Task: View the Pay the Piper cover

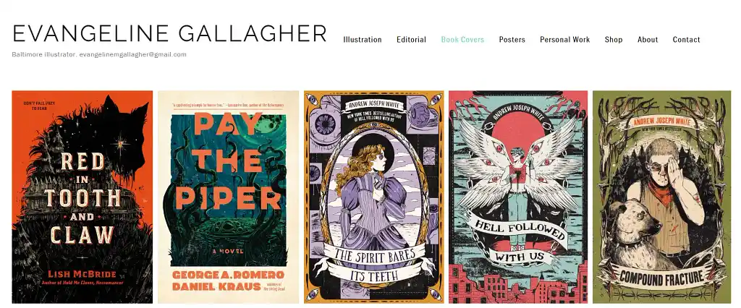Action: (x=228, y=197)
